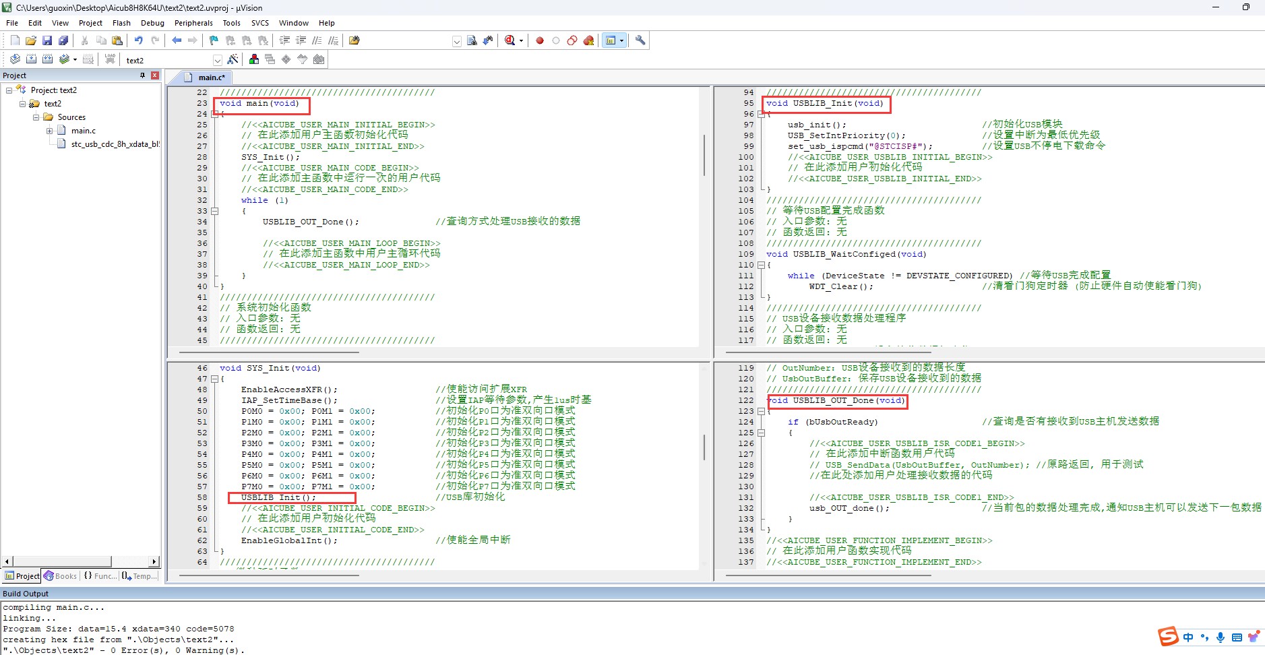Start or stop the debug session

click(510, 40)
